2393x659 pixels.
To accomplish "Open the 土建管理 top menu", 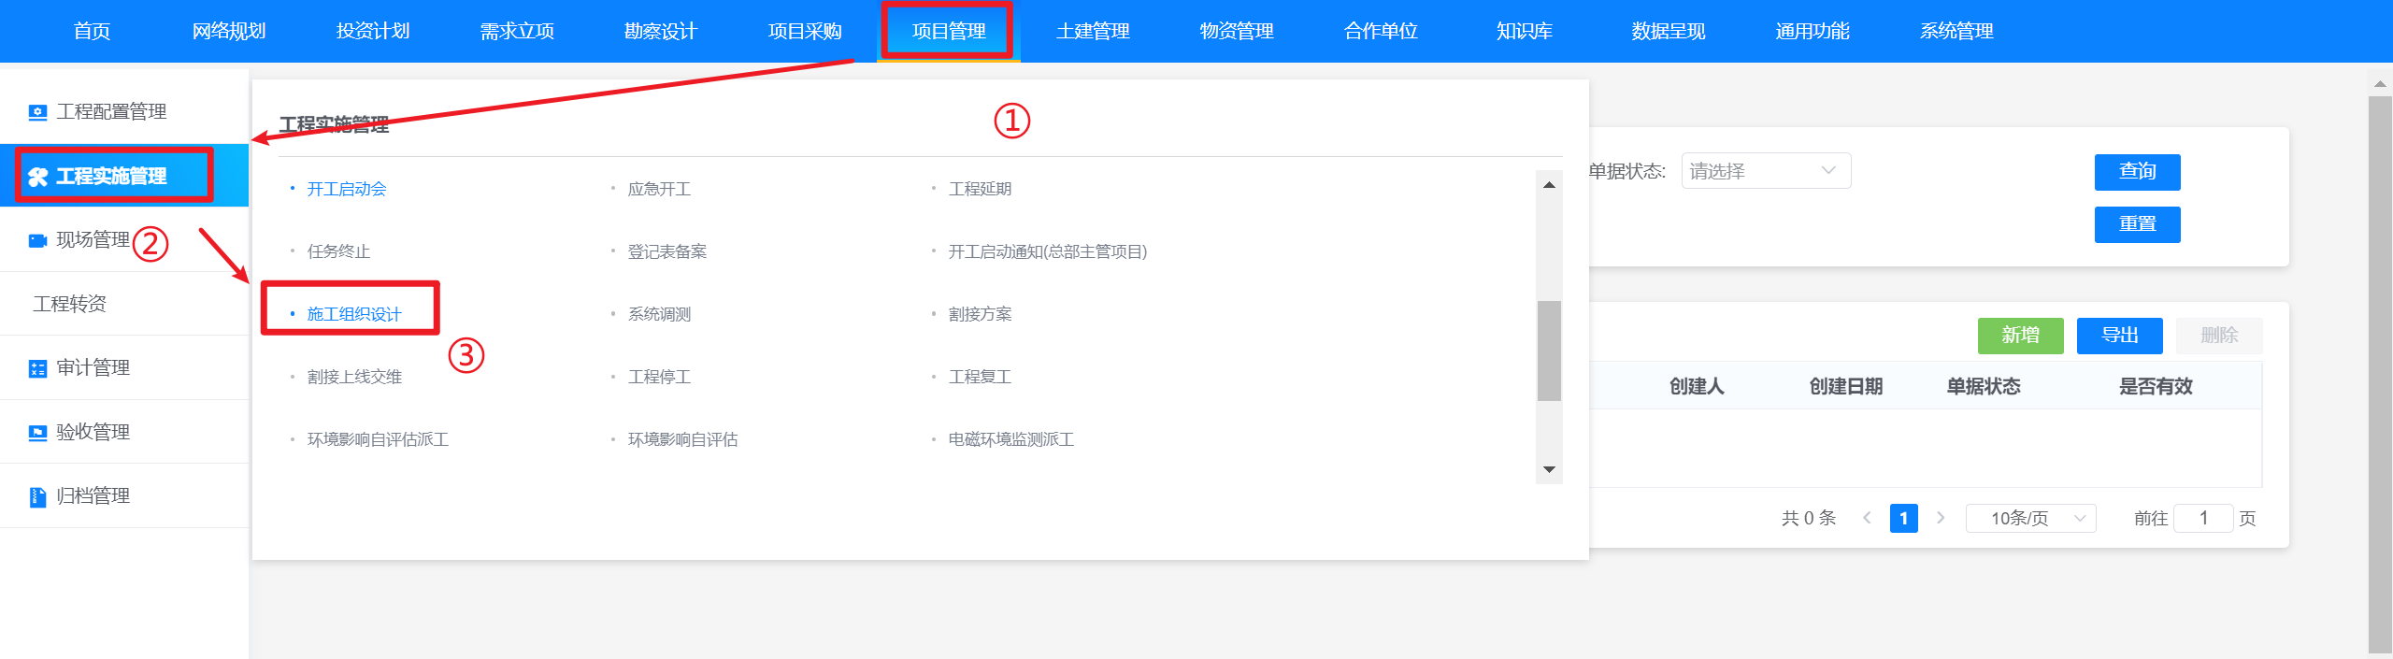I will (x=1093, y=31).
